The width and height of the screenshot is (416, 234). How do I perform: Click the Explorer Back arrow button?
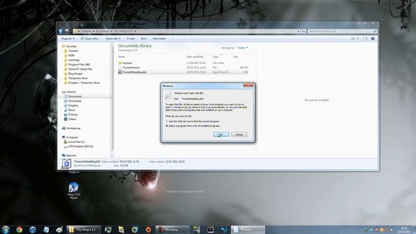[x=60, y=31]
